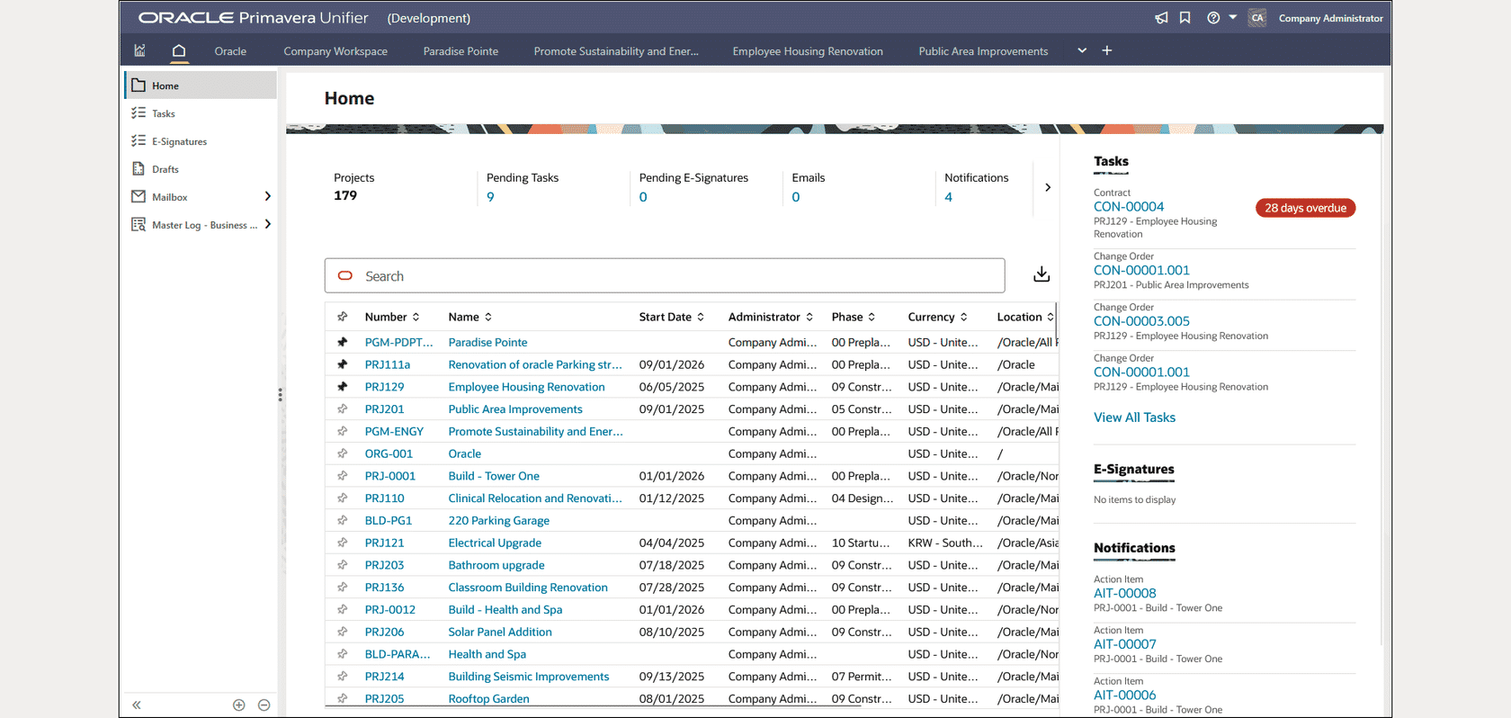Open the help dropdown arrow
Screen dimensions: 1511x718
tap(1233, 17)
